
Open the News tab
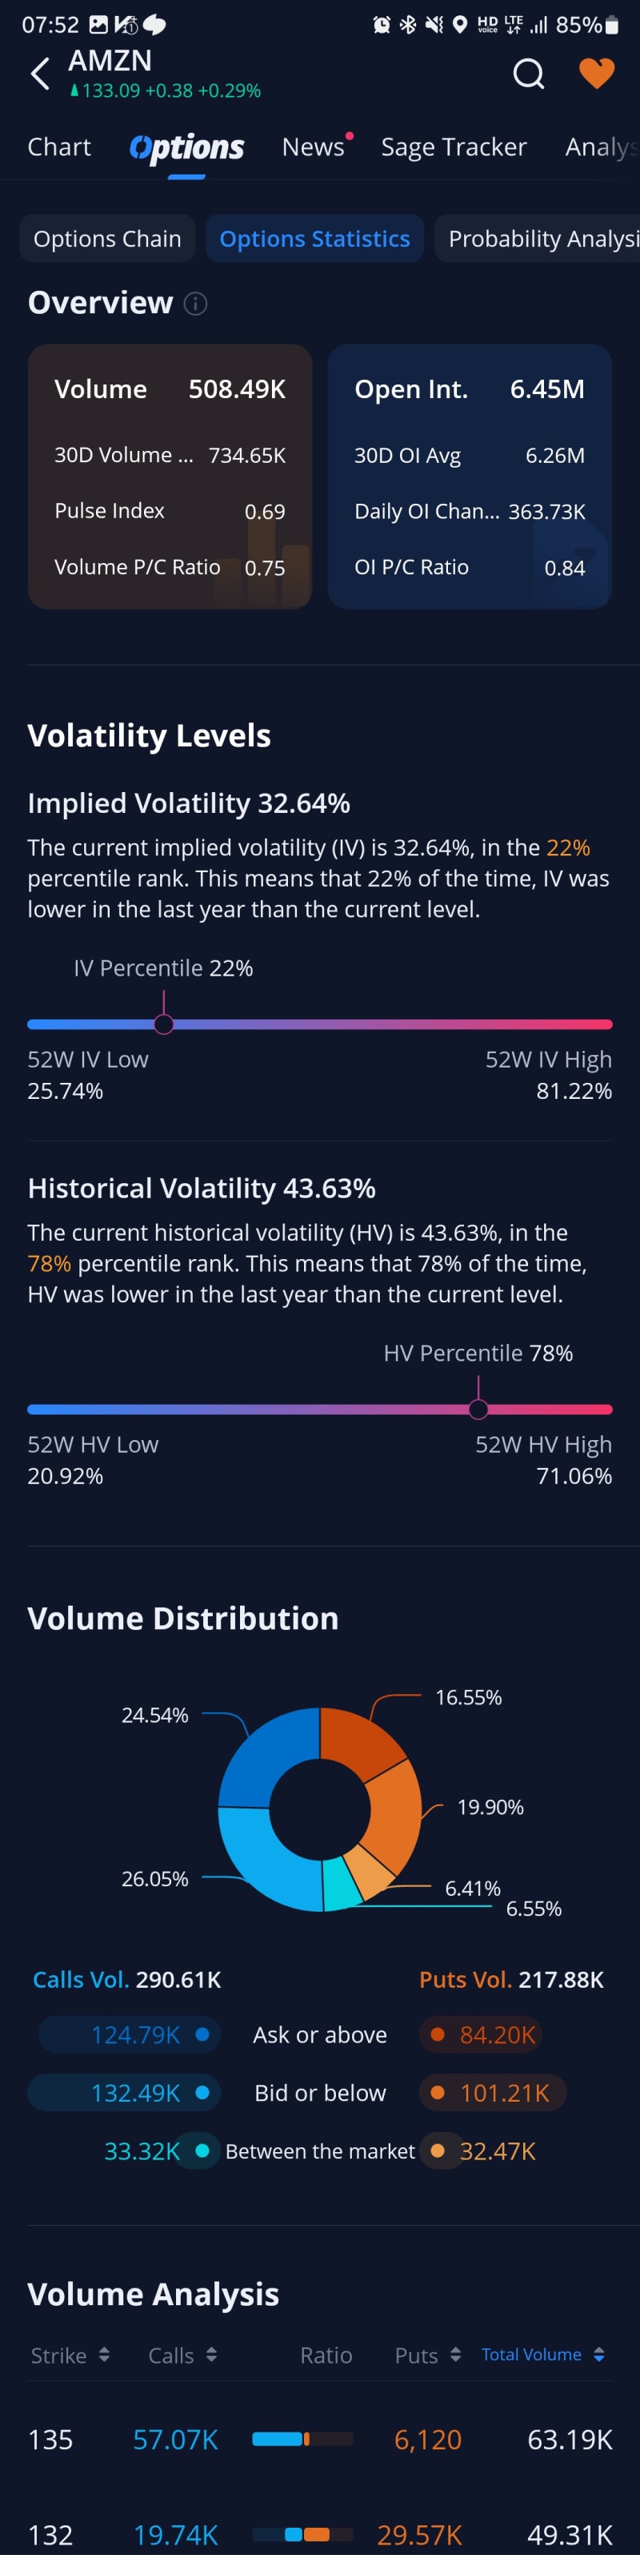[313, 147]
